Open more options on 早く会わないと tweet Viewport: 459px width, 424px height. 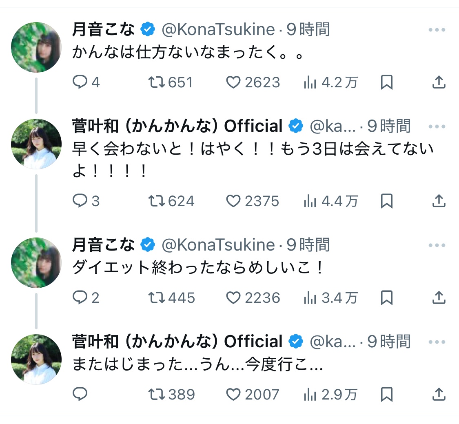[437, 127]
